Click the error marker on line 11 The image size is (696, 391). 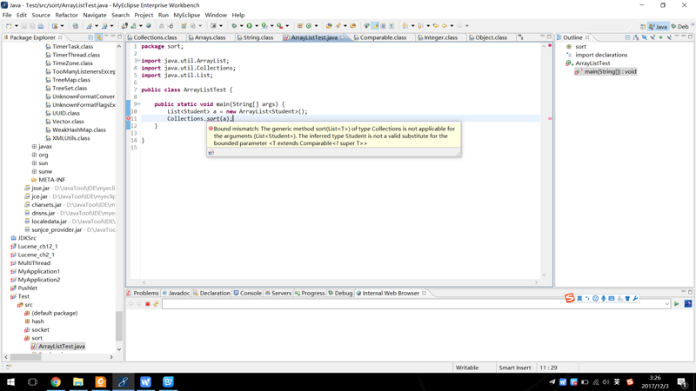pyautogui.click(x=129, y=119)
